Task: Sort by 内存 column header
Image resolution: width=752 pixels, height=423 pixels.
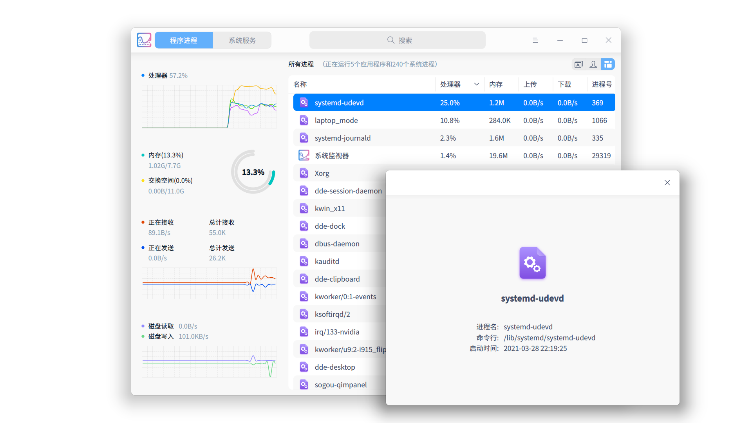Action: tap(496, 84)
